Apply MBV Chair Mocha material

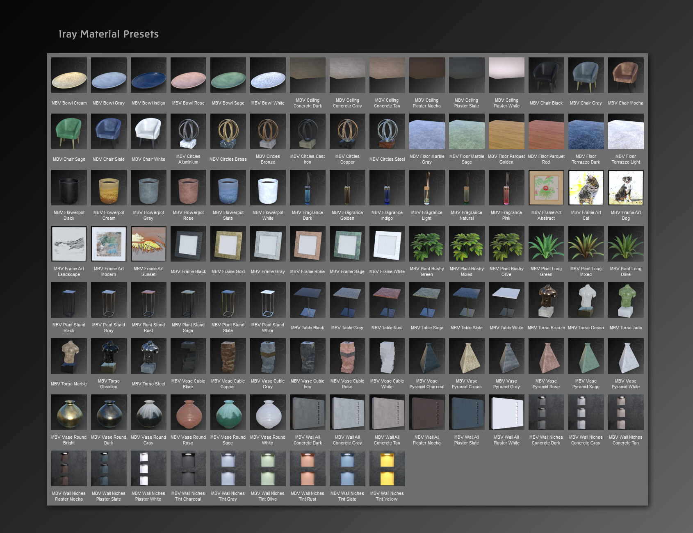click(x=625, y=75)
